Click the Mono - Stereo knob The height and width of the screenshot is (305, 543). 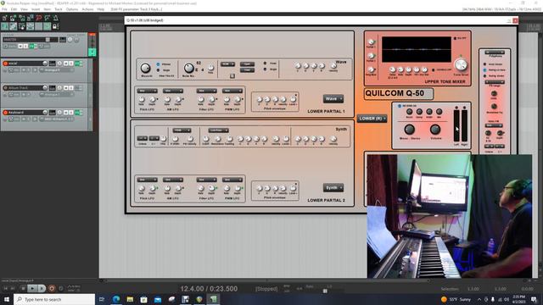[409, 130]
